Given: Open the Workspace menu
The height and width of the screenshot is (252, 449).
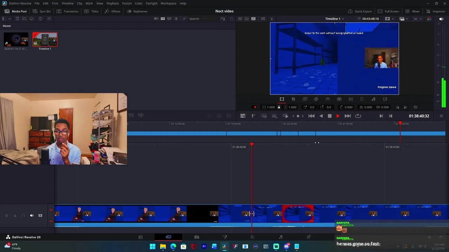Looking at the screenshot, I should [x=168, y=3].
